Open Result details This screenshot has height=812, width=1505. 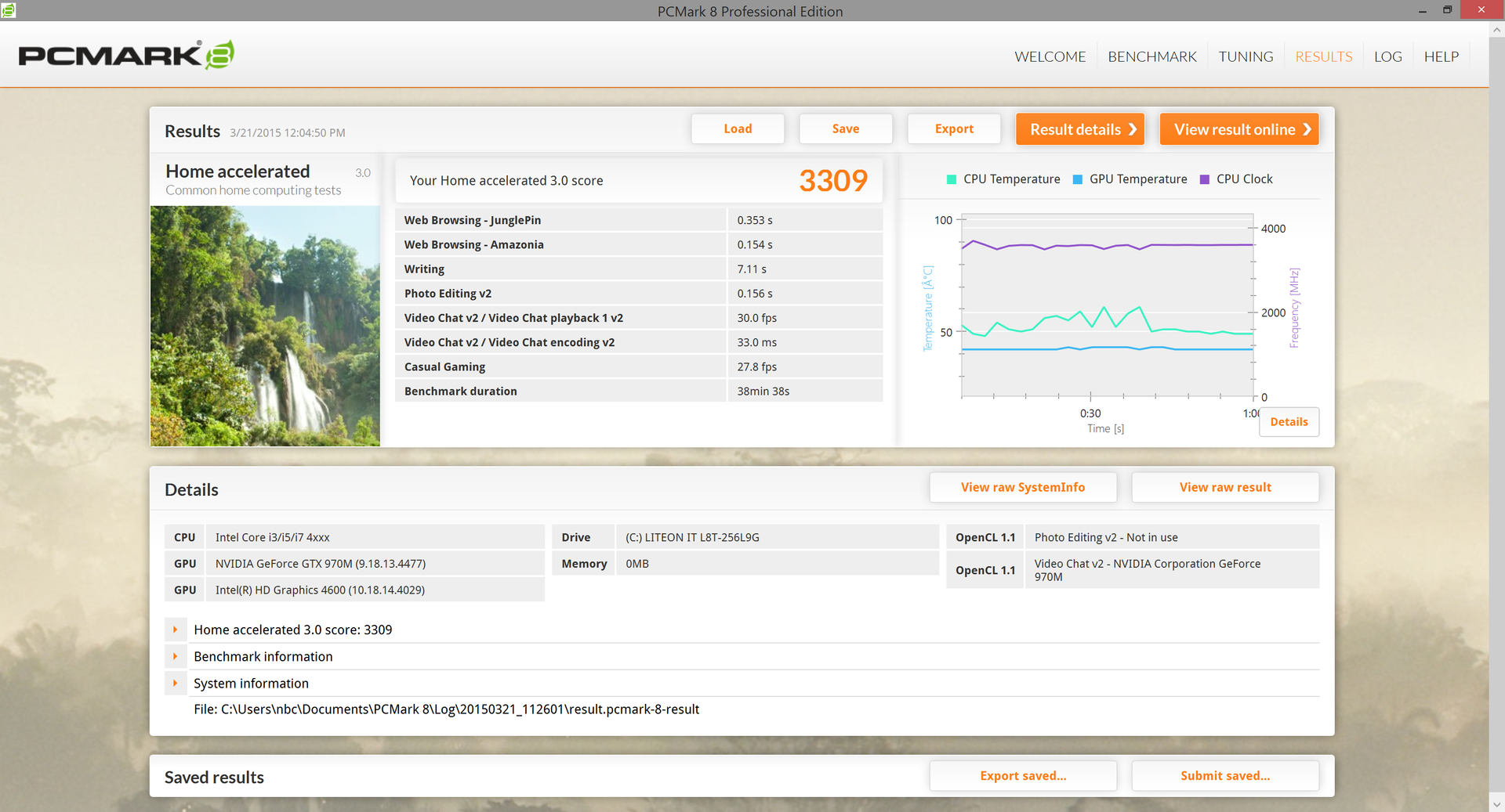[x=1080, y=129]
